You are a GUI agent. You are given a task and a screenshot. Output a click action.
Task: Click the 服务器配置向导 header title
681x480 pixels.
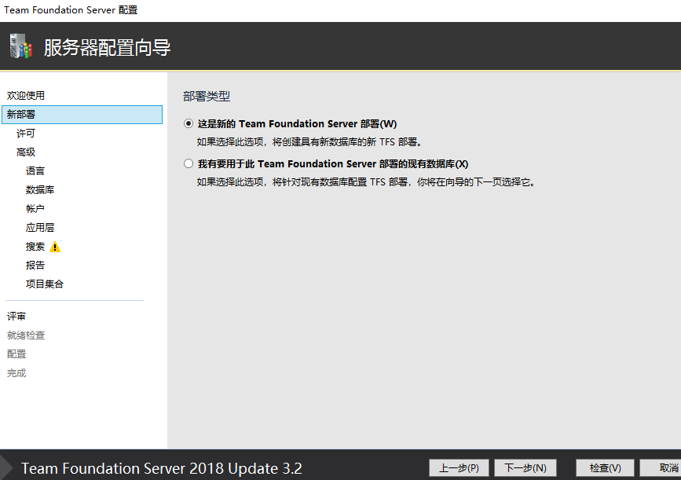(108, 47)
